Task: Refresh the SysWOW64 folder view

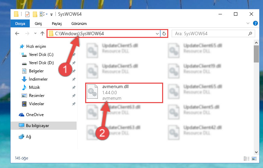Action: [164, 34]
